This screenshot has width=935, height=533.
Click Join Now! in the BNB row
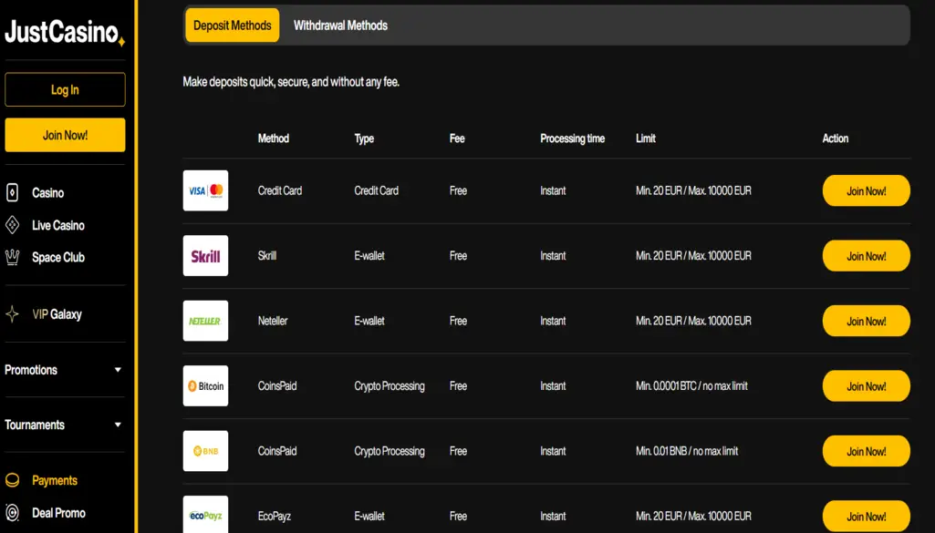[x=867, y=451]
